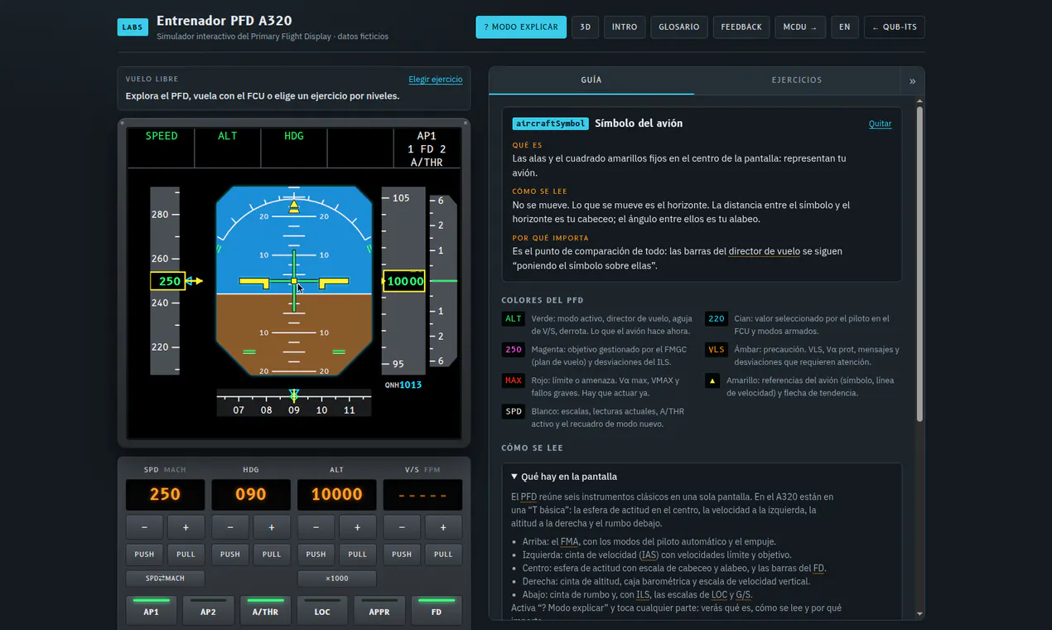Switch to the GUÍA tab
This screenshot has height=630, width=1052.
coord(591,80)
